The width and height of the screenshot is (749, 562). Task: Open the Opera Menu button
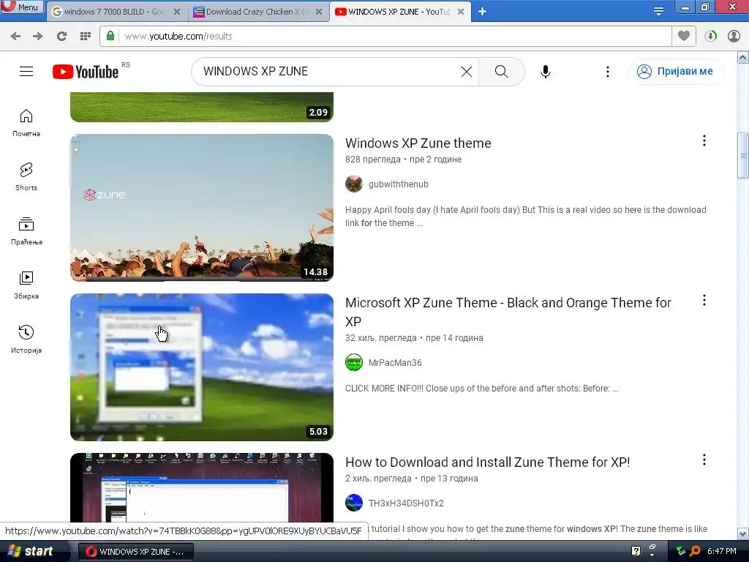[22, 7]
